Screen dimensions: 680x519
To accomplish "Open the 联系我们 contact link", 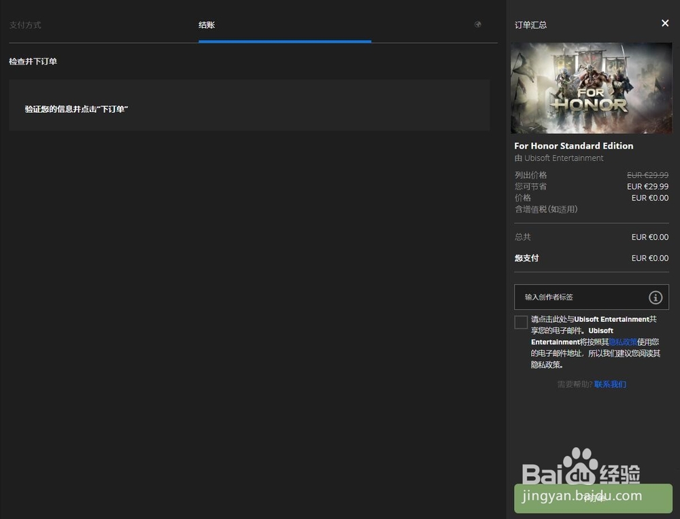I will pyautogui.click(x=610, y=384).
